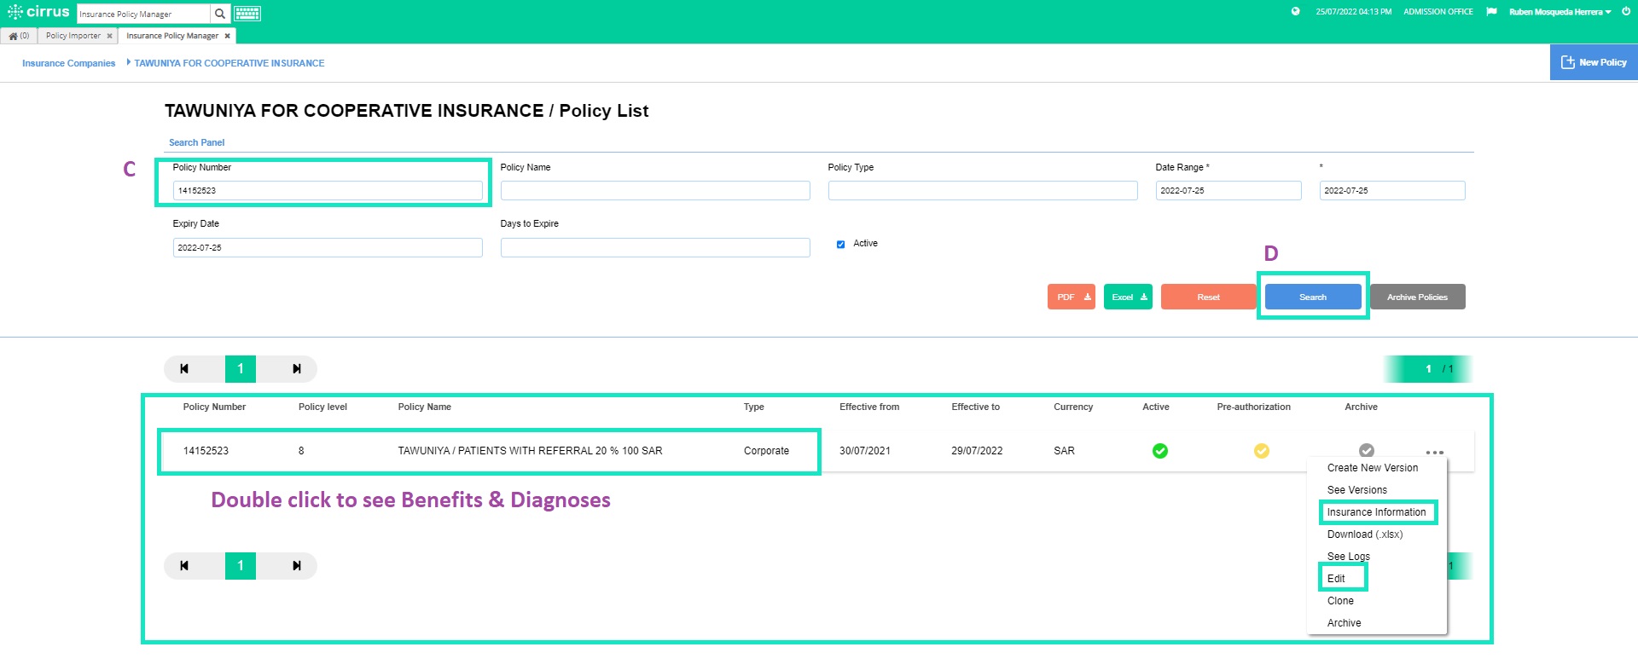
Task: Click the policy name TAWUNIYA / PATIENTS WITH REFERRAL
Action: coord(530,451)
